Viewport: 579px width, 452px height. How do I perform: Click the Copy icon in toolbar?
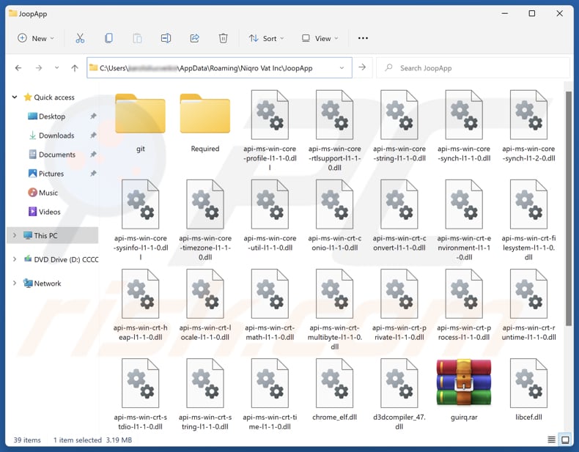point(108,38)
